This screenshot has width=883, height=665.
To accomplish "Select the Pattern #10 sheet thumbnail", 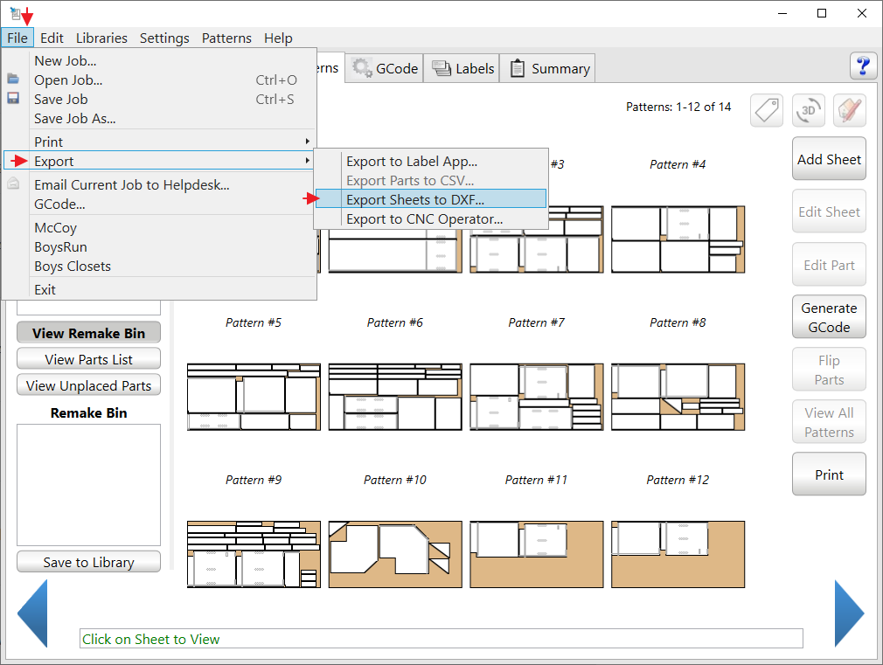I will coord(395,554).
